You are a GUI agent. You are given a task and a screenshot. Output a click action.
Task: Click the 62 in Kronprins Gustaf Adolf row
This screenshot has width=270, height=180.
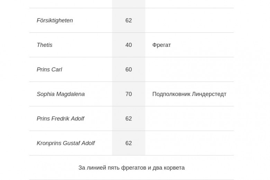(129, 143)
